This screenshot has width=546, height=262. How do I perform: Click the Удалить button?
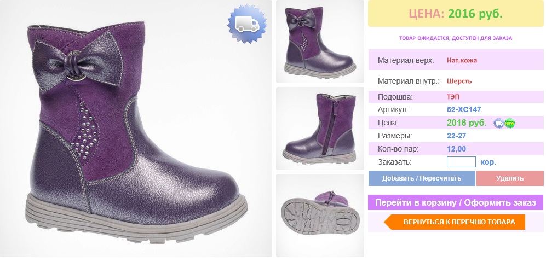pyautogui.click(x=510, y=178)
